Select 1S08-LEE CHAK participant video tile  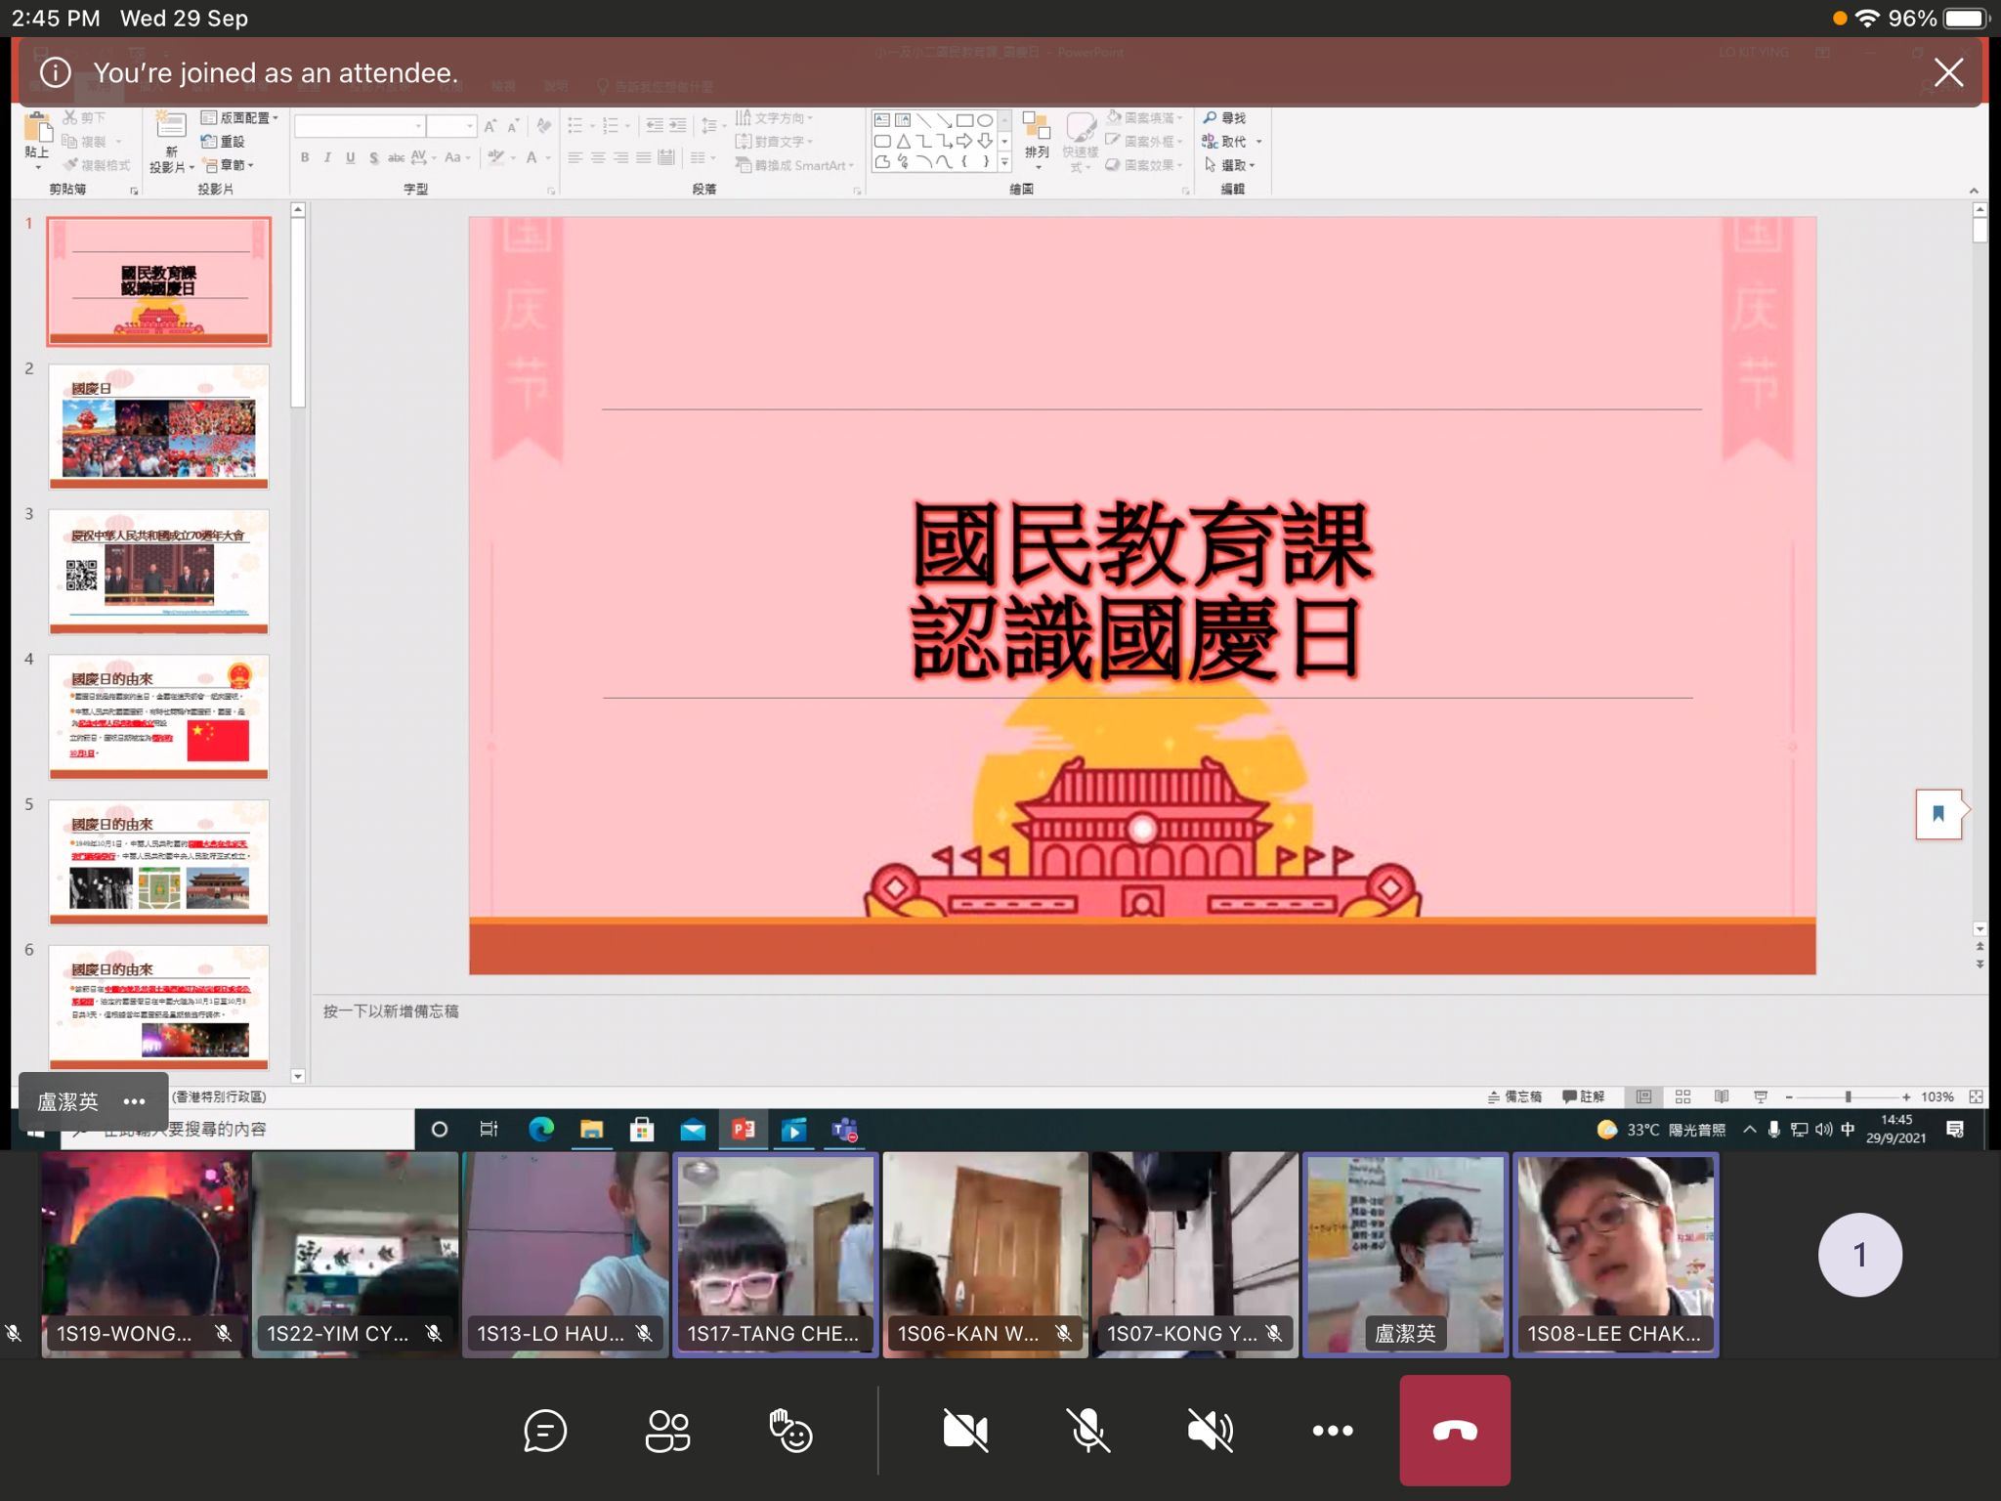(x=1616, y=1255)
